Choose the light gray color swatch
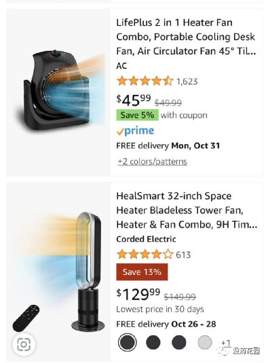The image size is (268, 363). pos(205,342)
